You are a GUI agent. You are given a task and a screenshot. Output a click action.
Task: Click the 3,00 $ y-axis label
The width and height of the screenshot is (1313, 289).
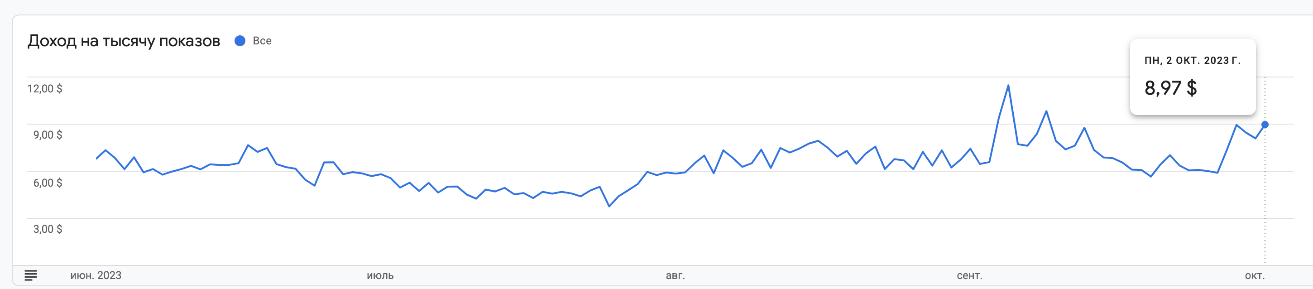coord(48,229)
